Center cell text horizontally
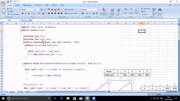 click(52, 13)
